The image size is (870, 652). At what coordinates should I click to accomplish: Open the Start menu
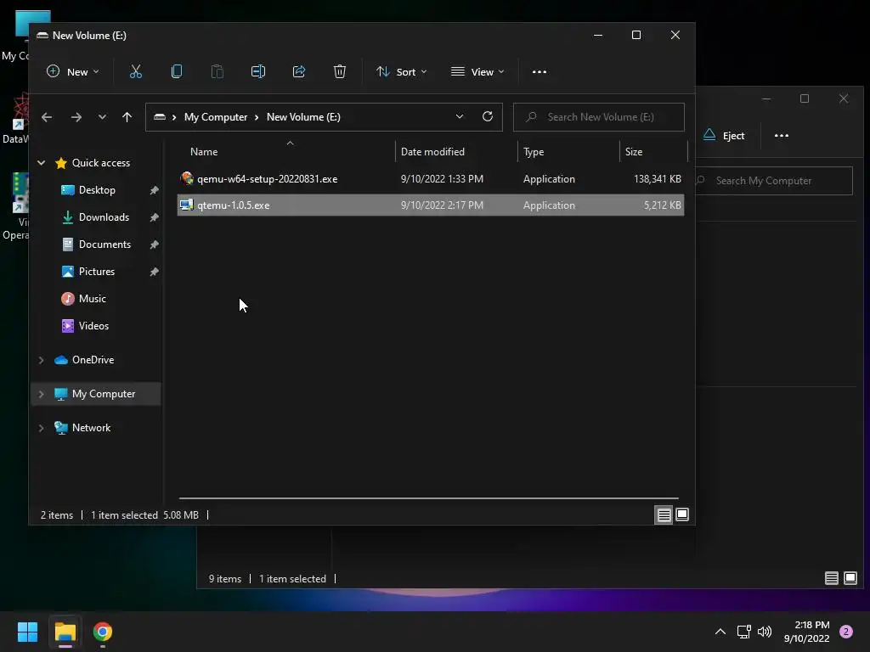click(27, 632)
